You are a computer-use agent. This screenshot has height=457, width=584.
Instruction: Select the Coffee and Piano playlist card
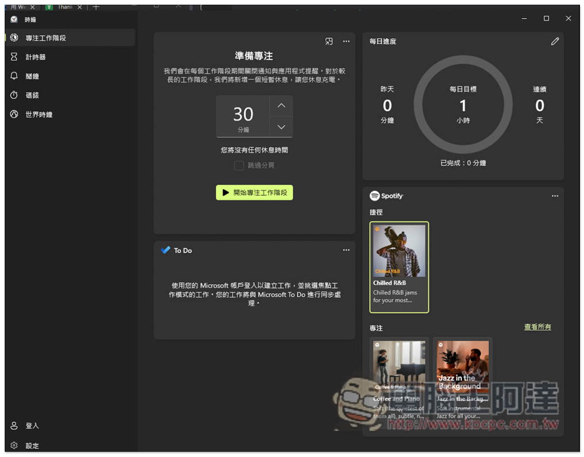coord(399,380)
